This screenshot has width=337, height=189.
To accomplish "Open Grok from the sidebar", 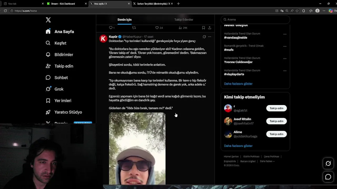I will click(54, 89).
